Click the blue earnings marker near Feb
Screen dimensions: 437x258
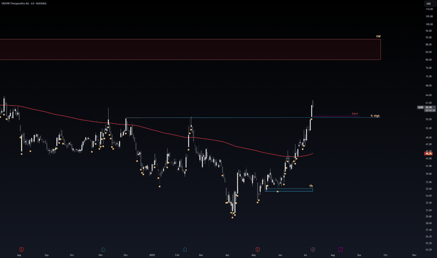(184, 250)
